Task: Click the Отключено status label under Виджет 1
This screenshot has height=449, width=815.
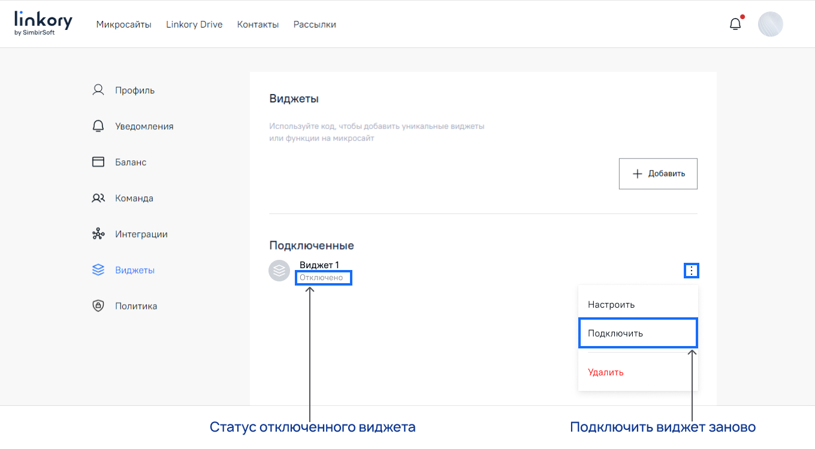Action: 323,277
